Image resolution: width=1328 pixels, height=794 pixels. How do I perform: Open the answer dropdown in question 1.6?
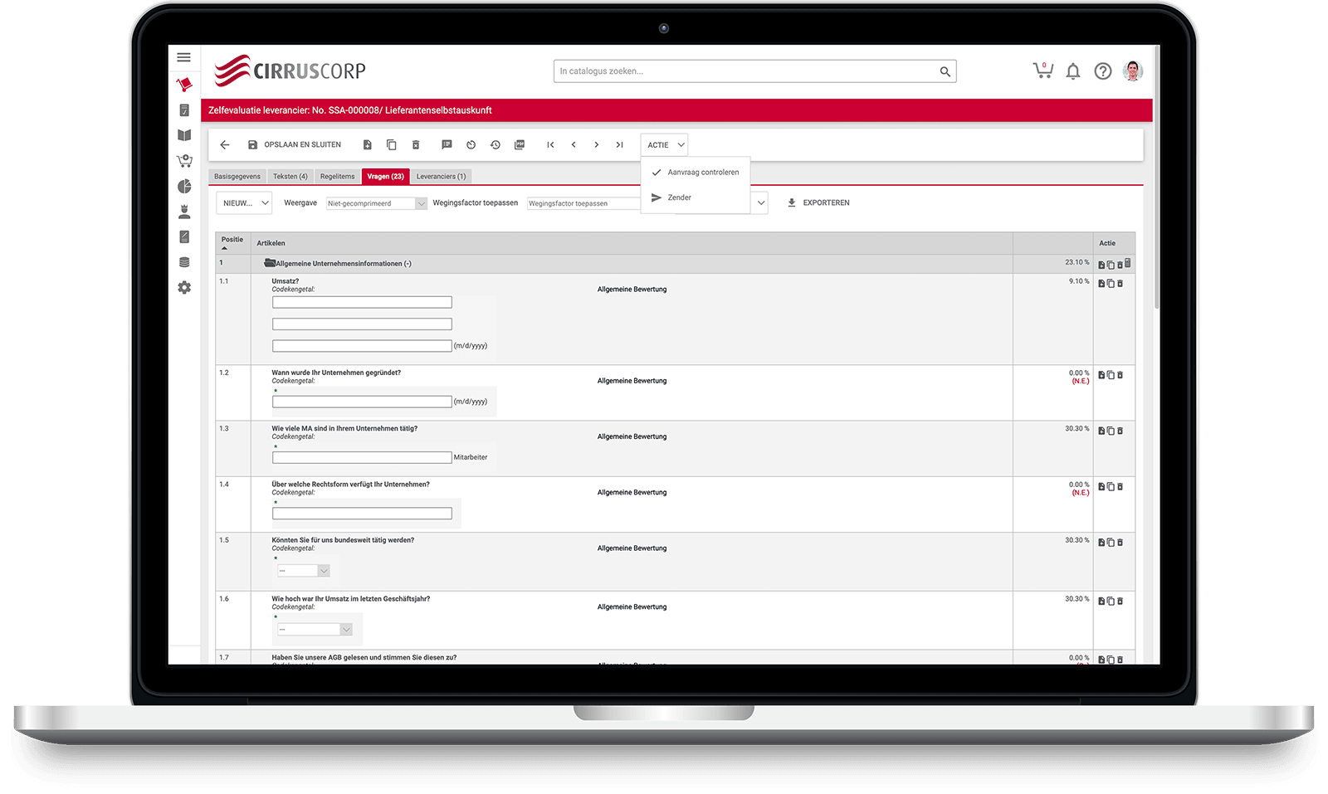[x=315, y=630]
